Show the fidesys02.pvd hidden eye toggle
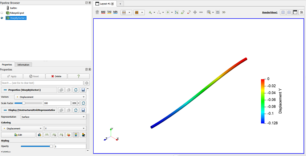Screen dimensions: 306x156 (2, 13)
